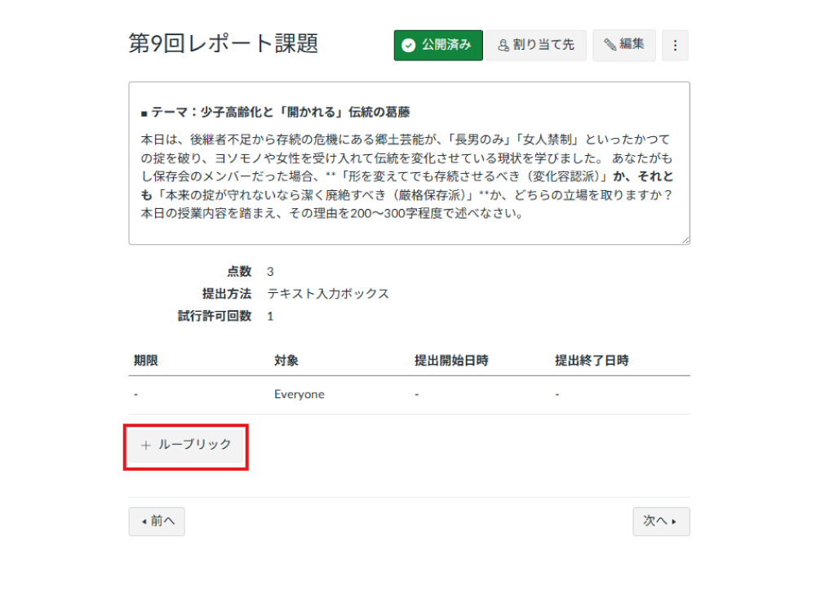Viewport: 816px width, 608px height.
Task: Add a rubric using ルーブリック button
Action: pos(185,446)
